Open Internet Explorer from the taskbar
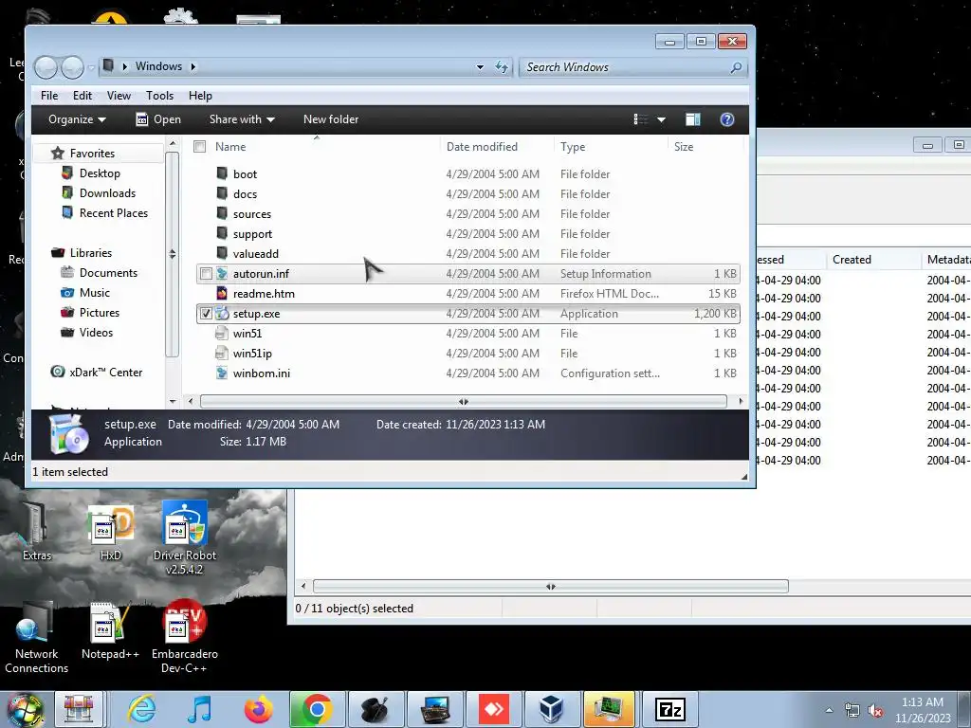971x728 pixels. click(141, 709)
